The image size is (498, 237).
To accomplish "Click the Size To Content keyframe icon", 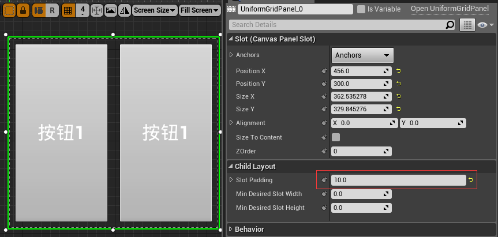I will (x=324, y=137).
